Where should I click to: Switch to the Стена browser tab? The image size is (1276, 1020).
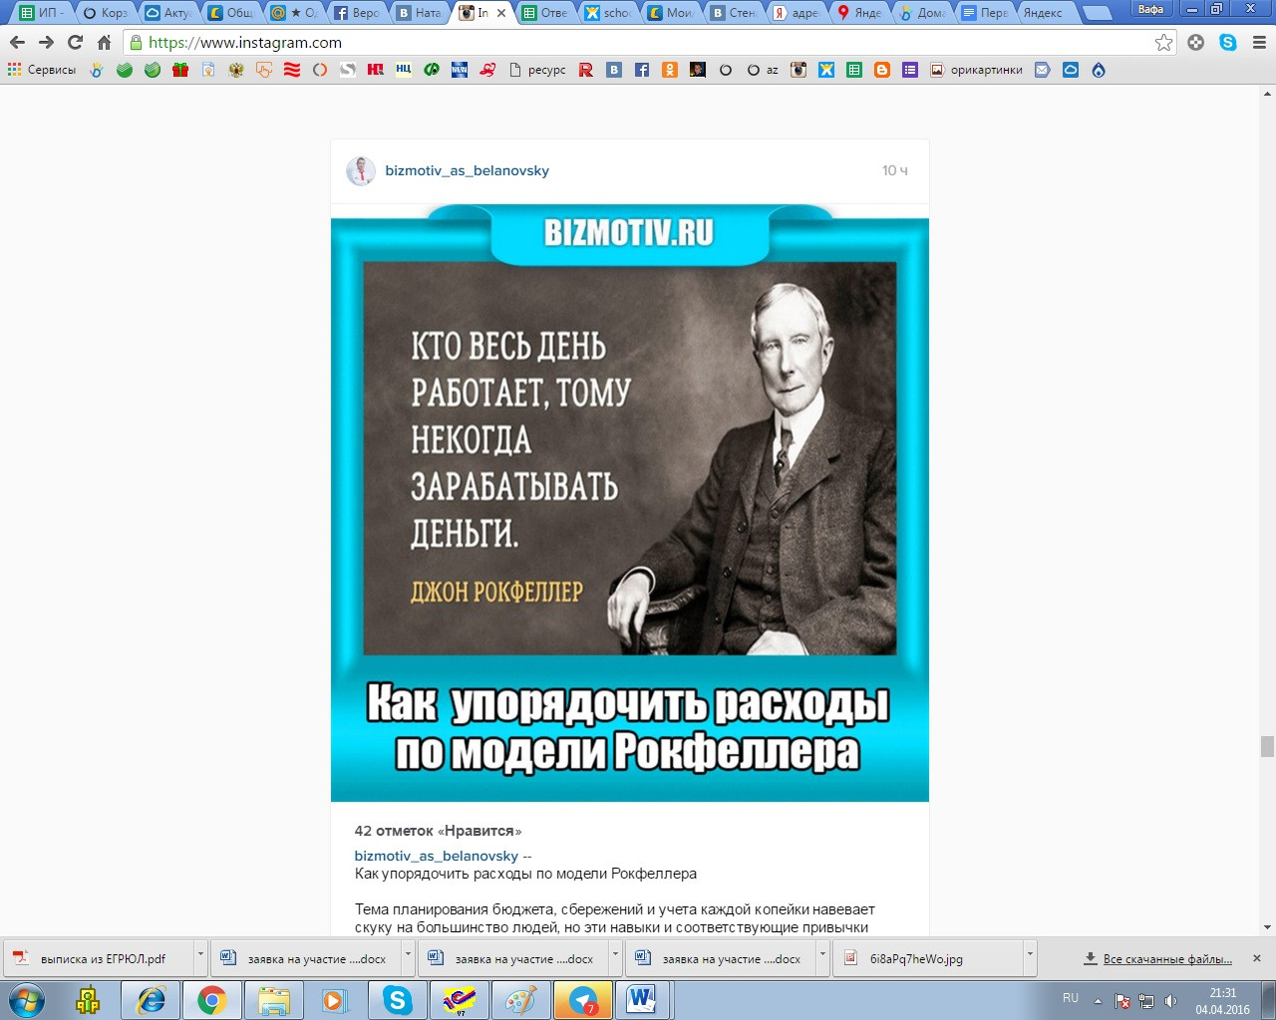734,13
